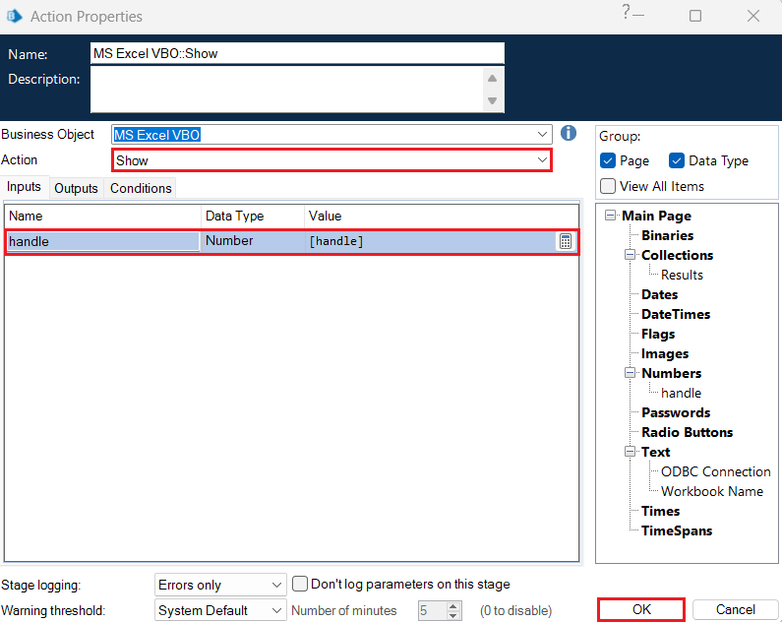Switch to the Conditions tab

[x=141, y=188]
